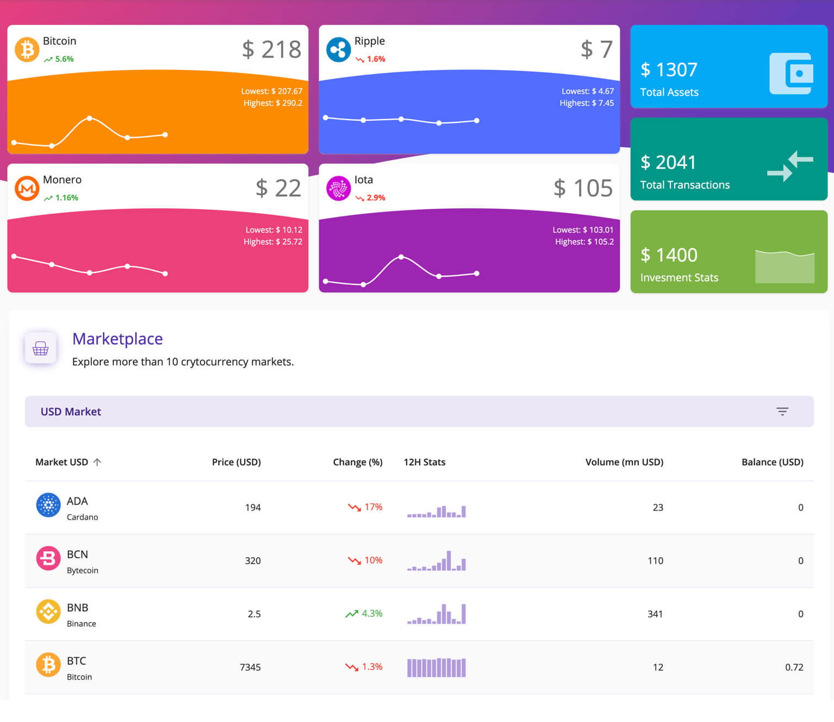Screen dimensions: 834x722
Task: Click the Iota price $ 105
Action: point(583,188)
